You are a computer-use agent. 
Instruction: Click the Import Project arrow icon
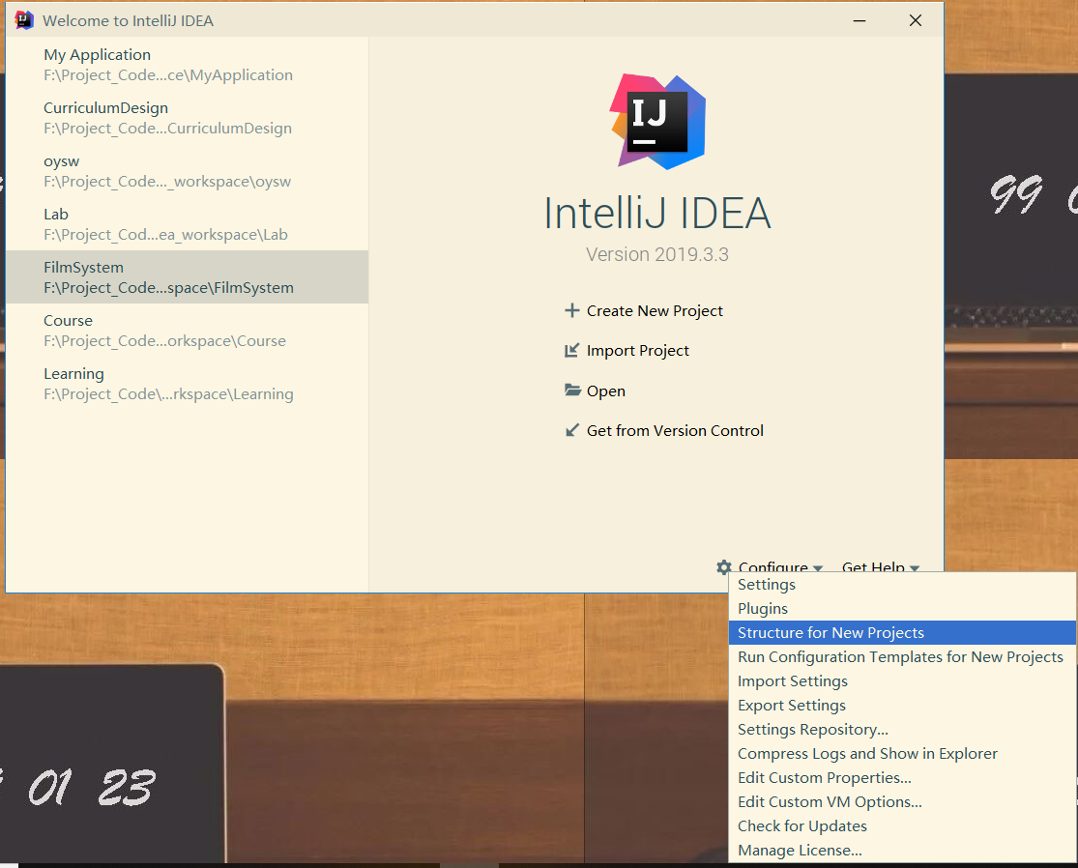(572, 350)
